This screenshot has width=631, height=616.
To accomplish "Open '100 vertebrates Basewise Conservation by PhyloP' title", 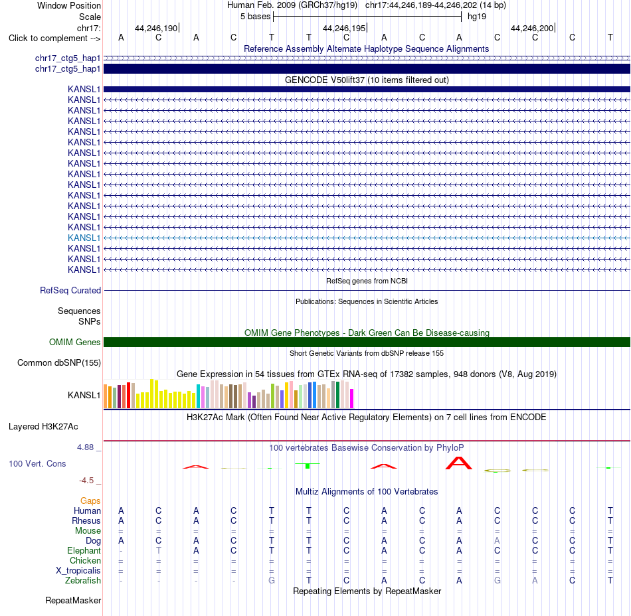I will (x=367, y=448).
